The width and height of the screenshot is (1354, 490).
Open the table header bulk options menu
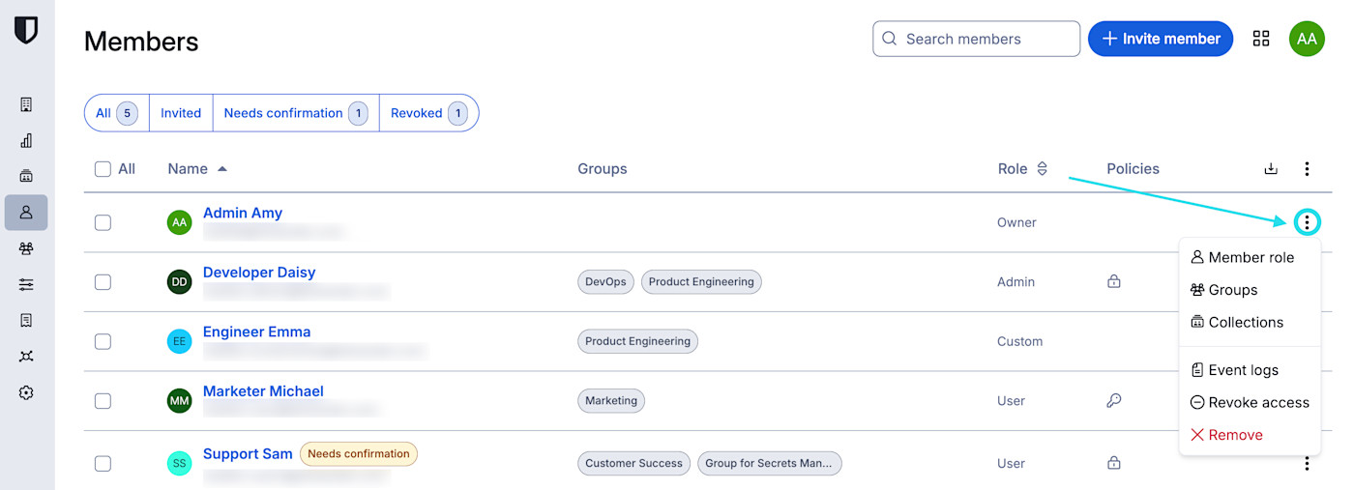click(1307, 169)
